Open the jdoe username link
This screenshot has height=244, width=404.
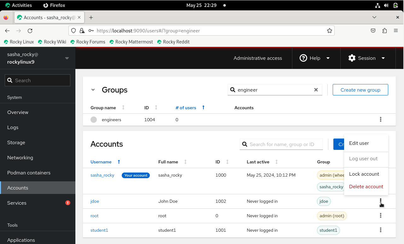point(95,201)
